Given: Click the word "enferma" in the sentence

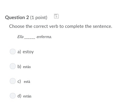Looking at the screenshot, I should [44, 37].
